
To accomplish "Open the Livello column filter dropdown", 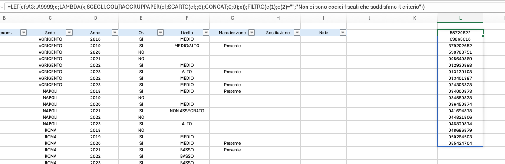I will 206,33.
